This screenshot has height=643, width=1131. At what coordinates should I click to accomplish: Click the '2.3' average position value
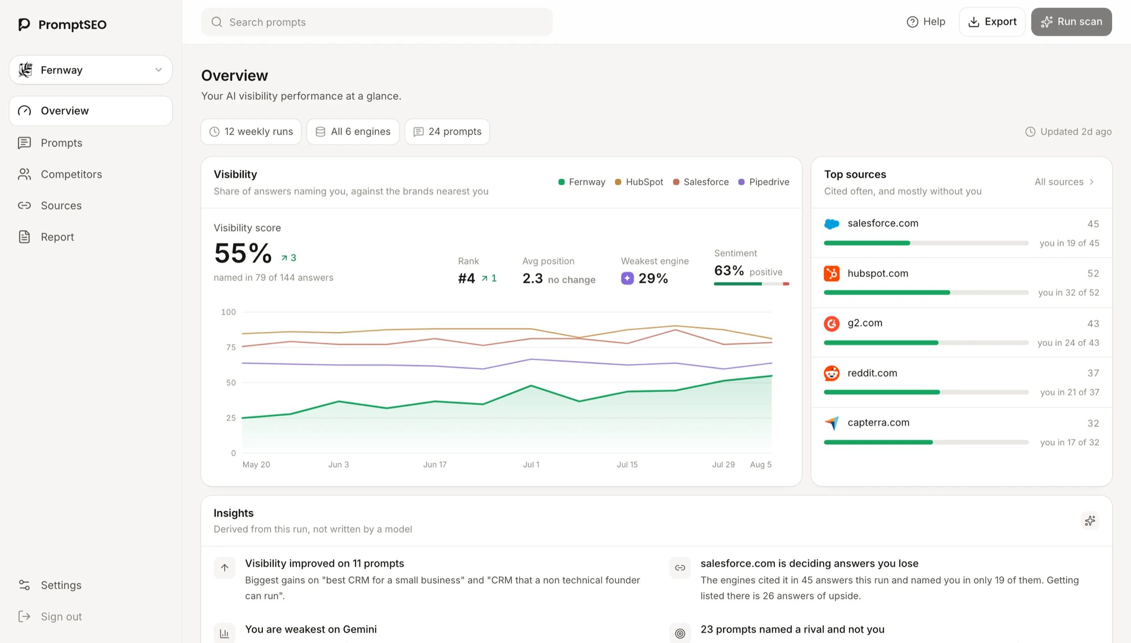(x=533, y=278)
